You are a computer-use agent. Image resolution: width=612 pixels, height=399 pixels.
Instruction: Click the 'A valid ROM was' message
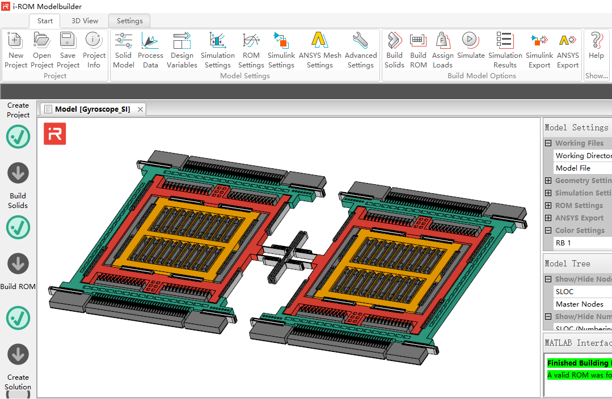tap(579, 375)
